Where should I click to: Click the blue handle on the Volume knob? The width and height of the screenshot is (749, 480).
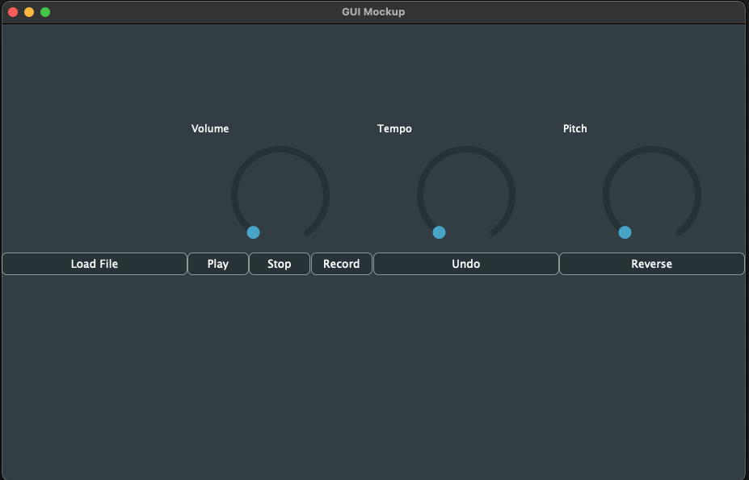(x=253, y=232)
